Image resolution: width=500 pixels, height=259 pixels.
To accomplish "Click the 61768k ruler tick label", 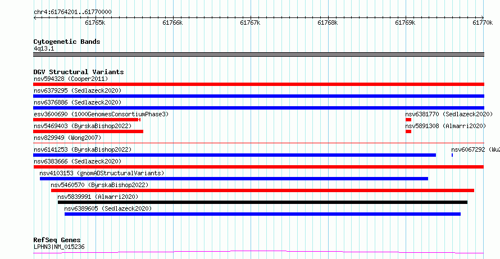I will pyautogui.click(x=328, y=22).
